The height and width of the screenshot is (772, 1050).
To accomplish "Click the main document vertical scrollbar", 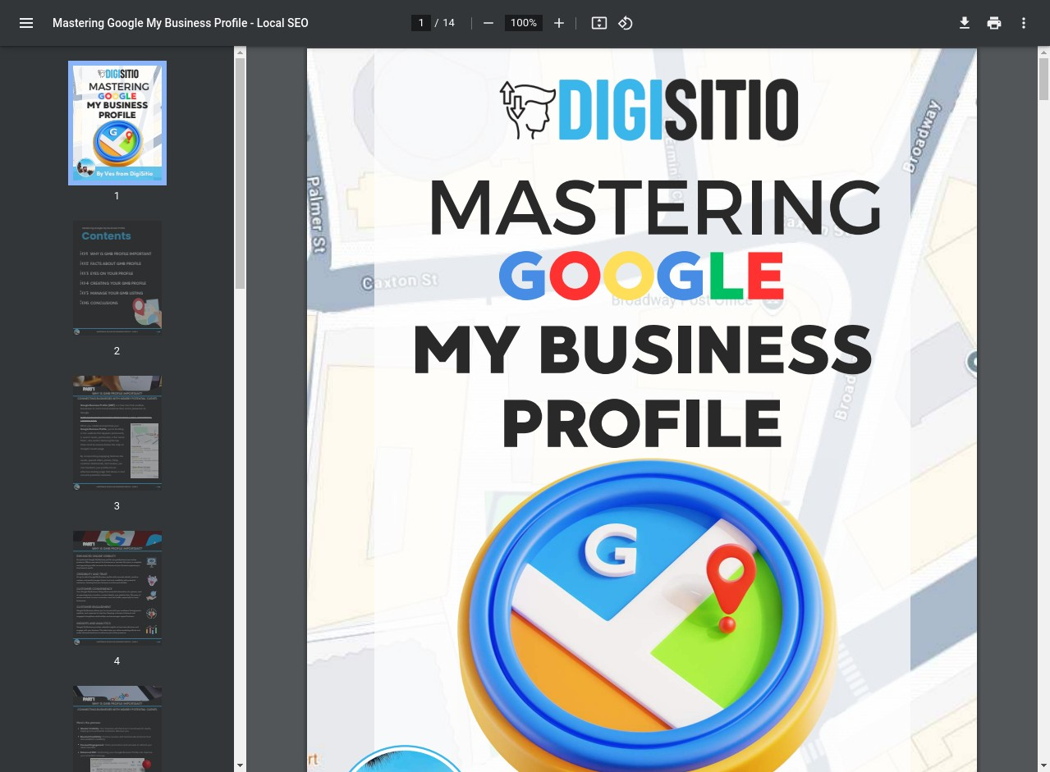I will click(x=1043, y=78).
